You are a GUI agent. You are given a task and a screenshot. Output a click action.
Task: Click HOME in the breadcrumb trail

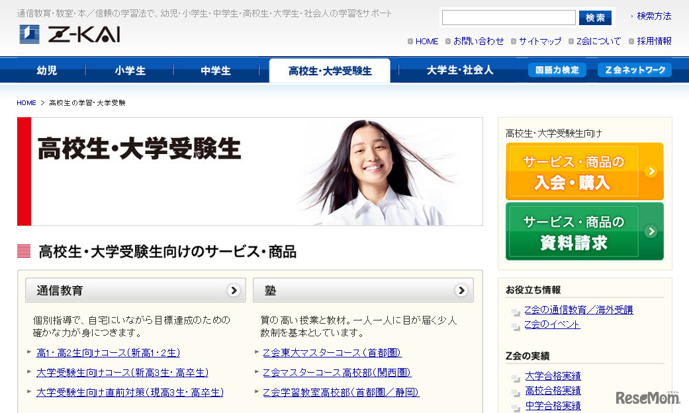[26, 103]
